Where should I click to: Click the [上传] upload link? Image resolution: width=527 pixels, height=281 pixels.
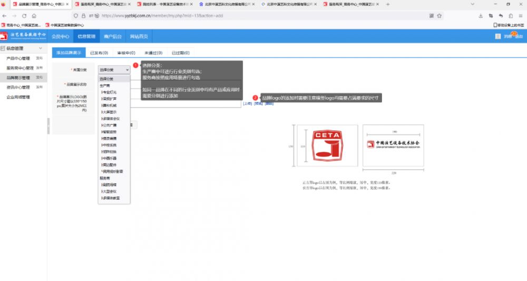click(x=247, y=104)
